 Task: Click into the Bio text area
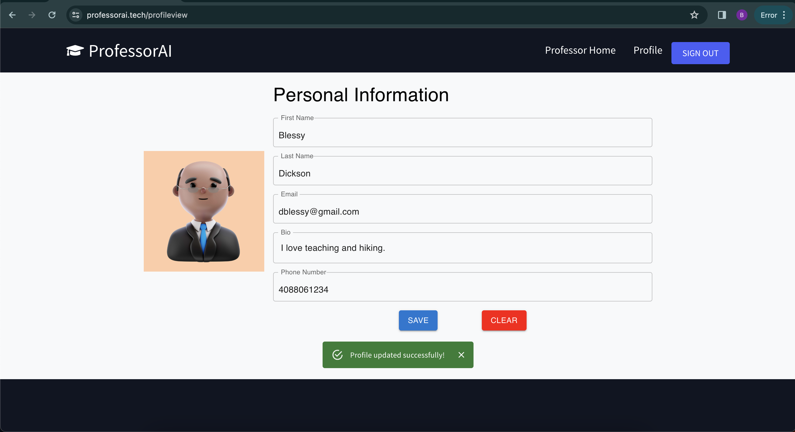click(x=462, y=248)
